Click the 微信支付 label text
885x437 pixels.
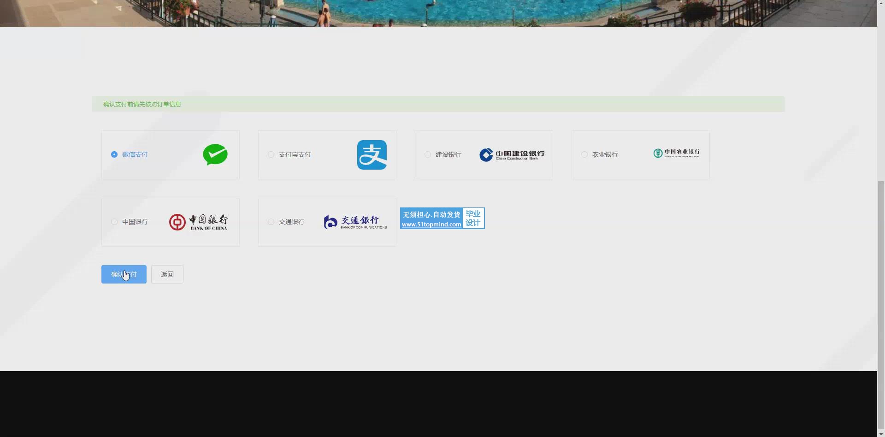[135, 154]
